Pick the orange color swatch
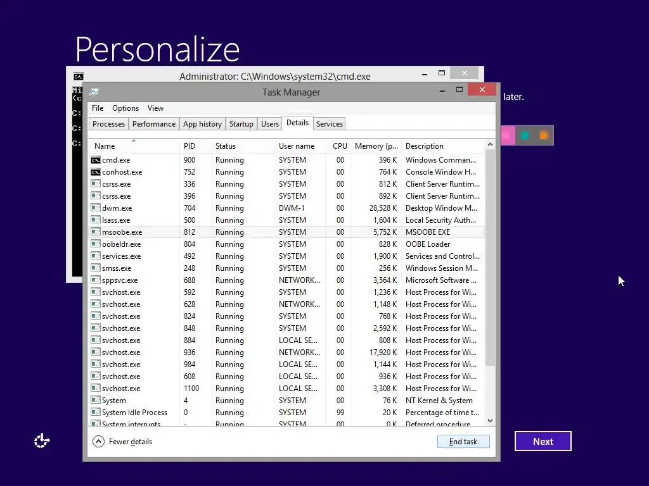 544,135
